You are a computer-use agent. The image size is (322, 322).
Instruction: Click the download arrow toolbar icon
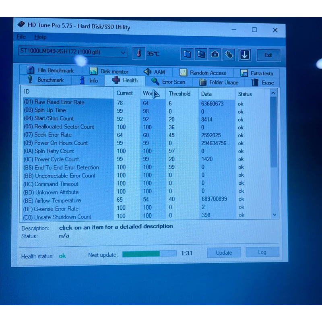(x=244, y=55)
